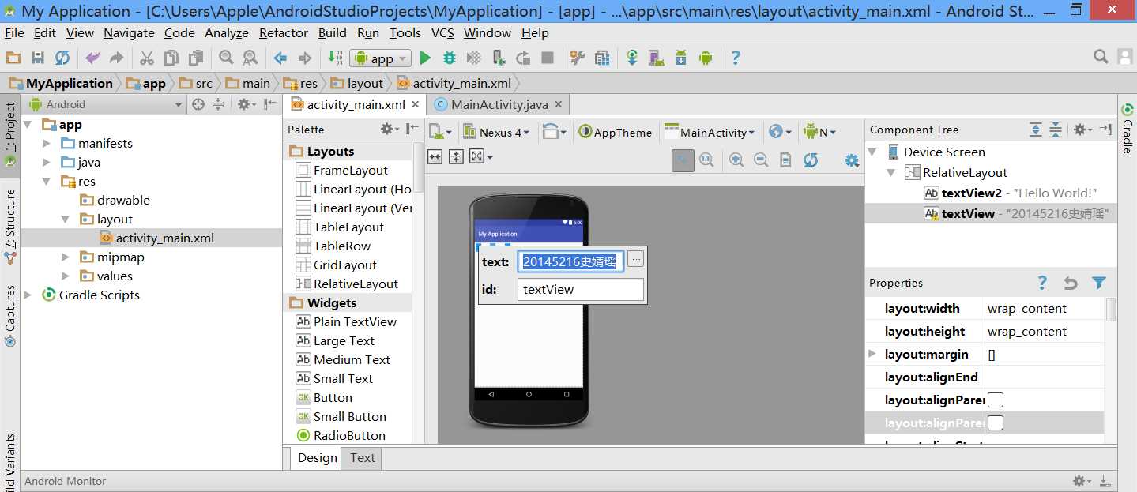Screen dimensions: 1137x492
Task: Click the filter funnel icon in Properties
Action: 1098,283
